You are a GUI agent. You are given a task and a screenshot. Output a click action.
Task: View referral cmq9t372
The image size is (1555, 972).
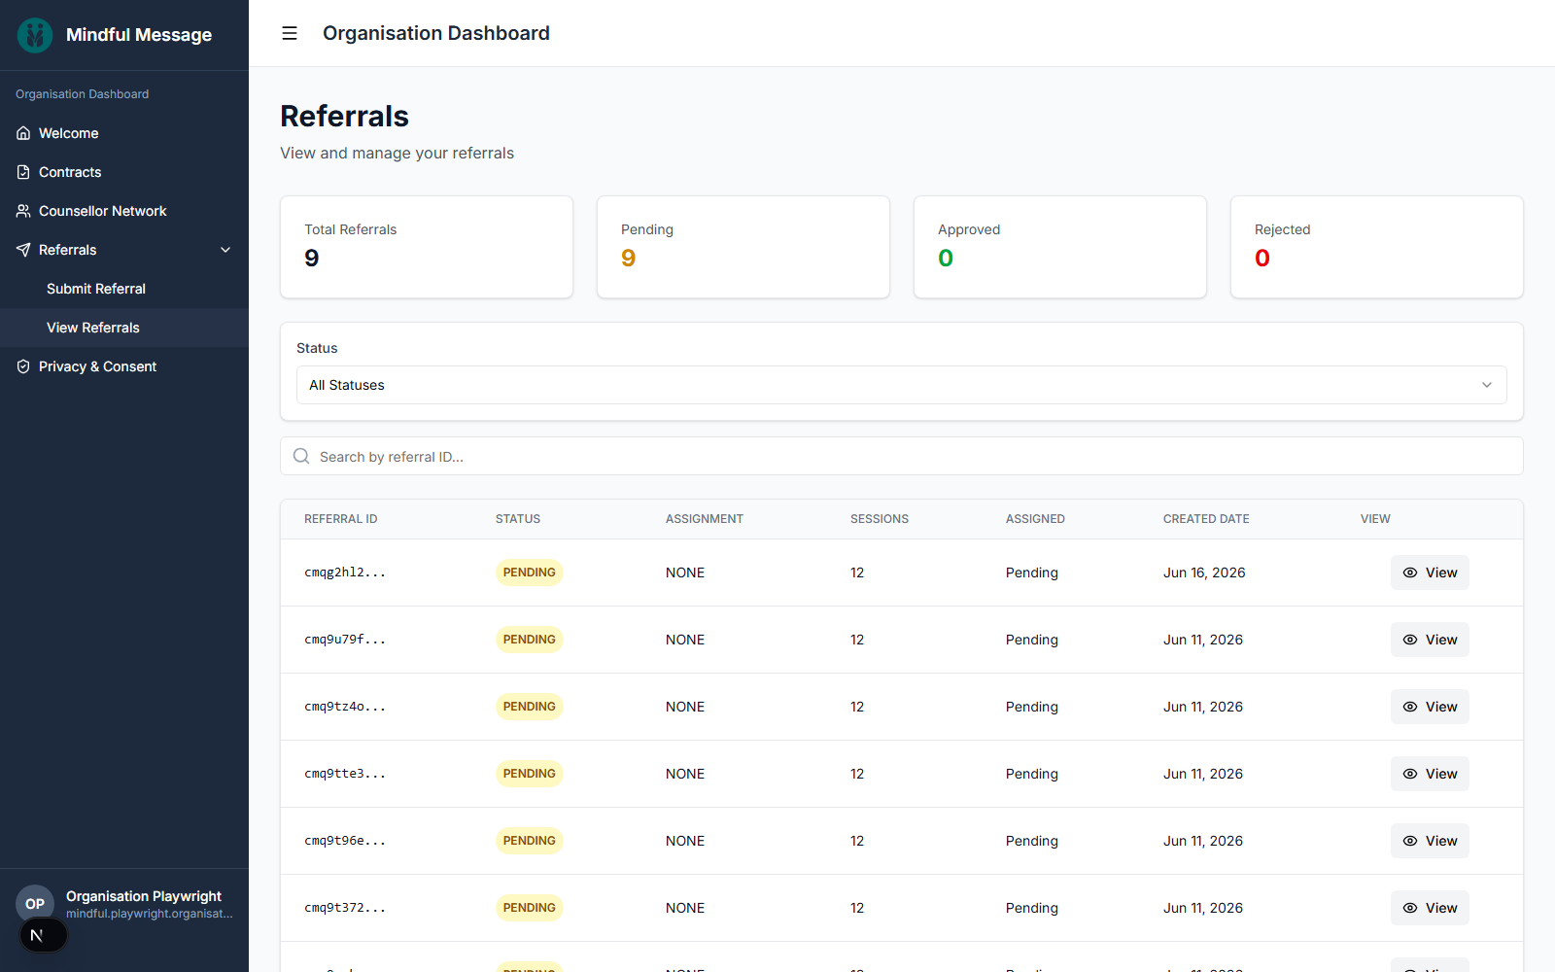1430,908
